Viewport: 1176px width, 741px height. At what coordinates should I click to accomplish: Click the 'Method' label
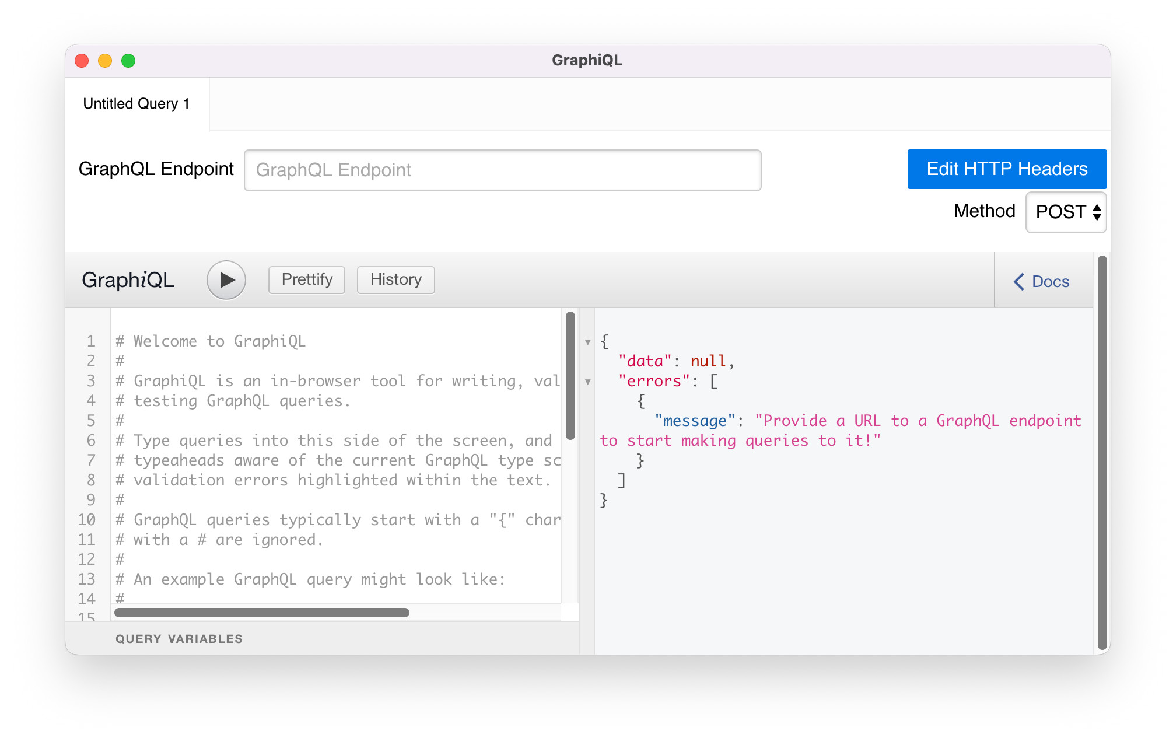click(x=985, y=211)
